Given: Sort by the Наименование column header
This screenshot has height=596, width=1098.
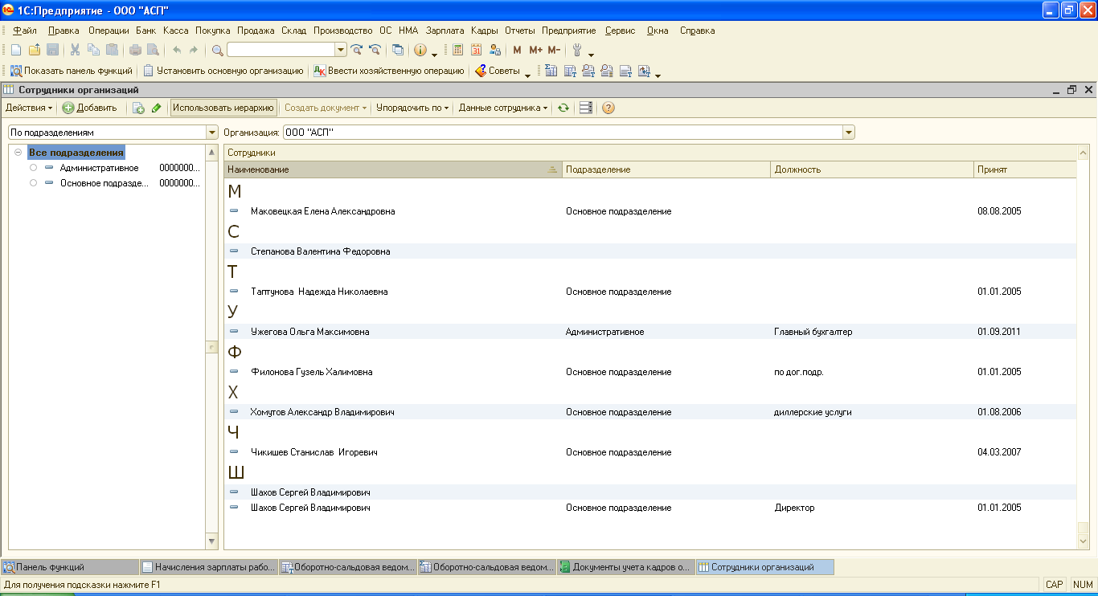Looking at the screenshot, I should (392, 169).
